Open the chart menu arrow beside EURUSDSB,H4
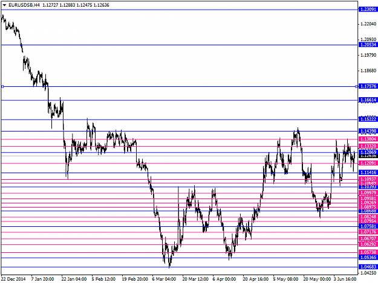378x283 pixels. (x=4, y=5)
